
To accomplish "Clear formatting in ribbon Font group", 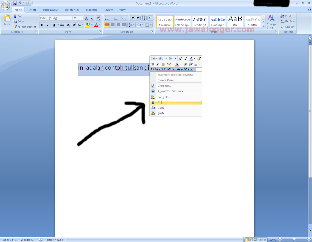I will 98,18.
